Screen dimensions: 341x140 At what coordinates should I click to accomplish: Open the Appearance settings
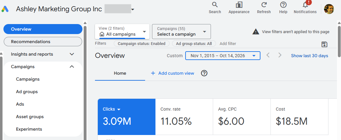point(239,8)
